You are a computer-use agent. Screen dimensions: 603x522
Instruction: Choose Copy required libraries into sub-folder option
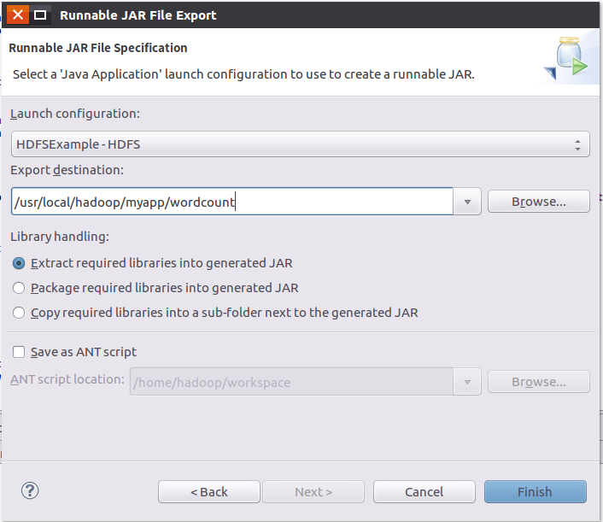coord(20,313)
